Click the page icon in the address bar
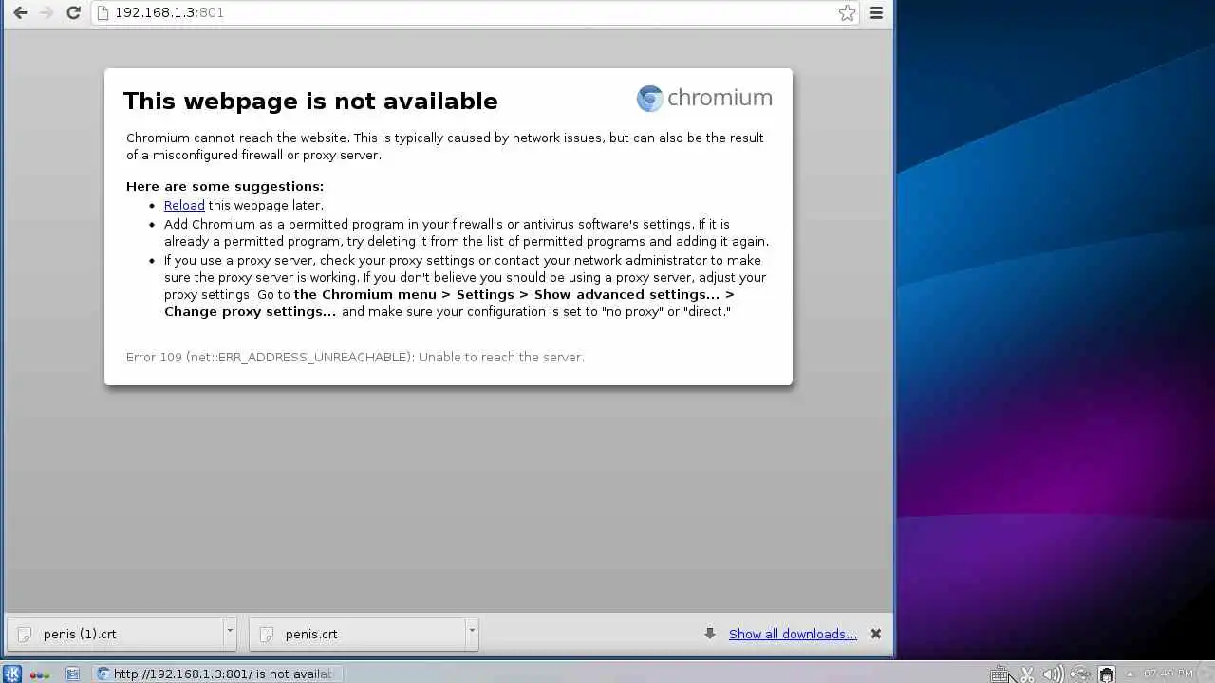The image size is (1215, 683). [x=103, y=12]
